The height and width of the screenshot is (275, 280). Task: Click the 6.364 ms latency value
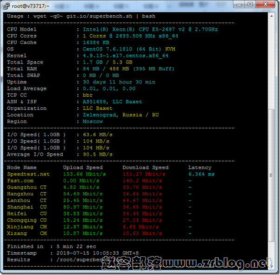202,174
